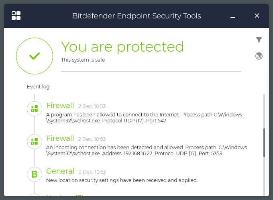Screen dimensions: 273x200
Task: Click the second Firewall event icon (Port 5353)
Action: 35,141
